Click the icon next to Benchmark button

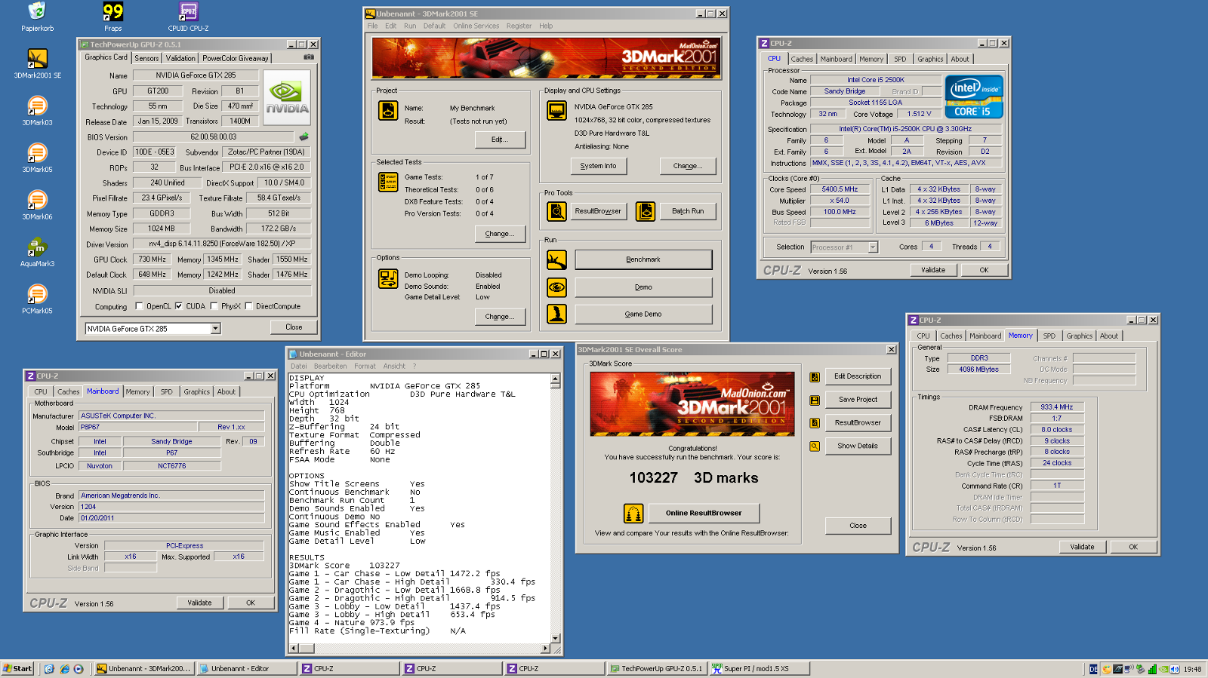[x=556, y=259]
